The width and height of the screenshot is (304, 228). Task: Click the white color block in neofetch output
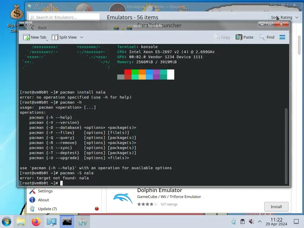point(171,75)
